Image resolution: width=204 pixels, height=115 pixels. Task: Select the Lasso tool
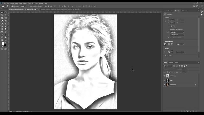(2, 15)
